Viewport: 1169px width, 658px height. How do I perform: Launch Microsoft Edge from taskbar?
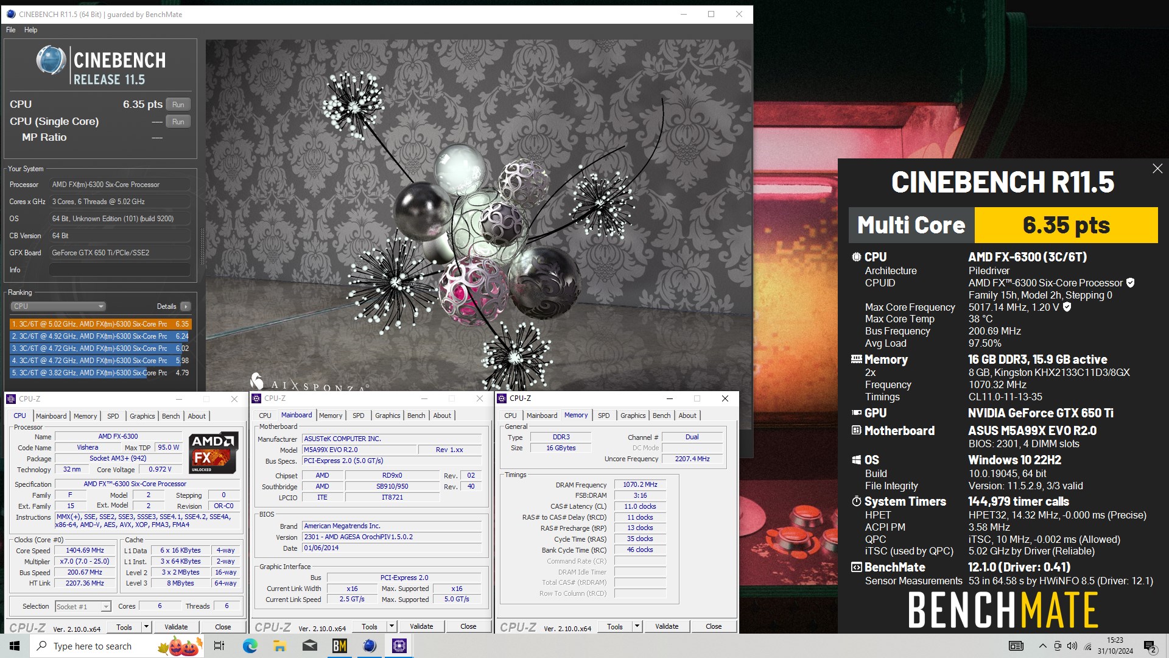point(250,646)
